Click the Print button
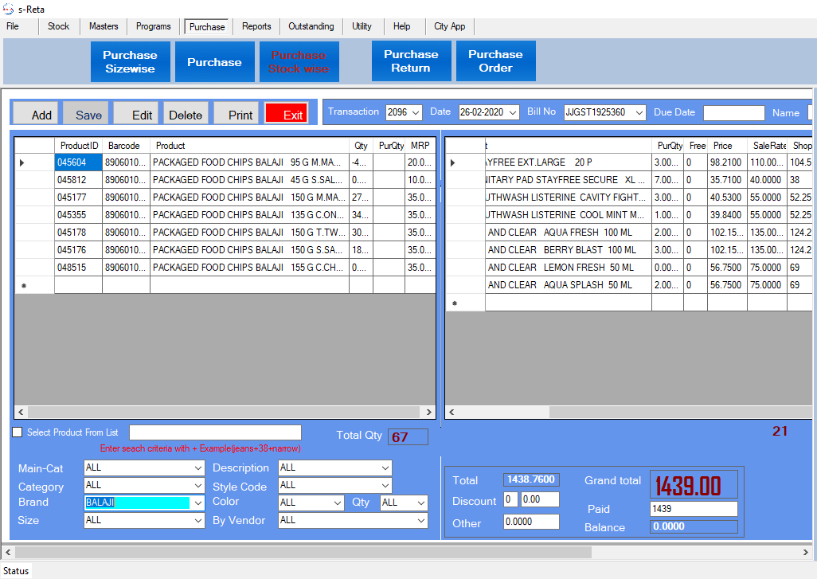Screen dimensions: 817x579 pos(236,114)
